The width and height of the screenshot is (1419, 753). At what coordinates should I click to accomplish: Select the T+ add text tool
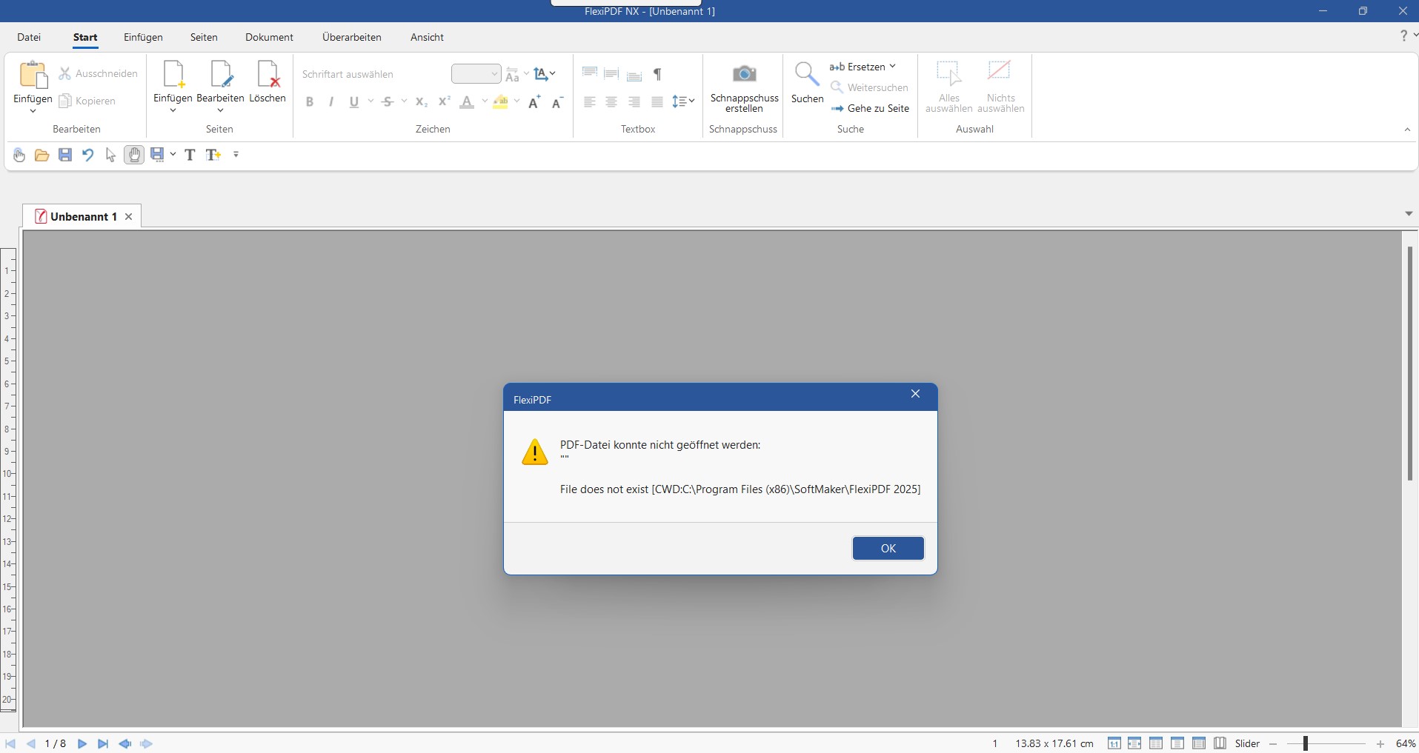point(213,155)
